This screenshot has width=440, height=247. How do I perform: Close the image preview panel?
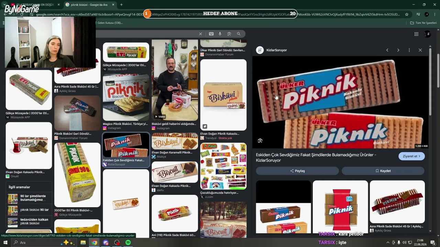(x=420, y=50)
